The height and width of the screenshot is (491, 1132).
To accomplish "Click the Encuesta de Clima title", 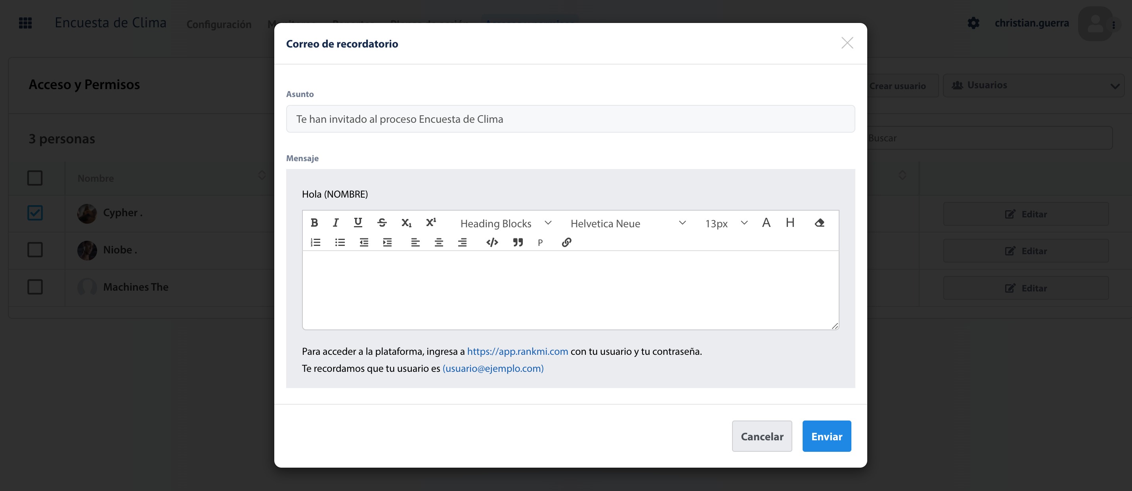I will [x=110, y=23].
